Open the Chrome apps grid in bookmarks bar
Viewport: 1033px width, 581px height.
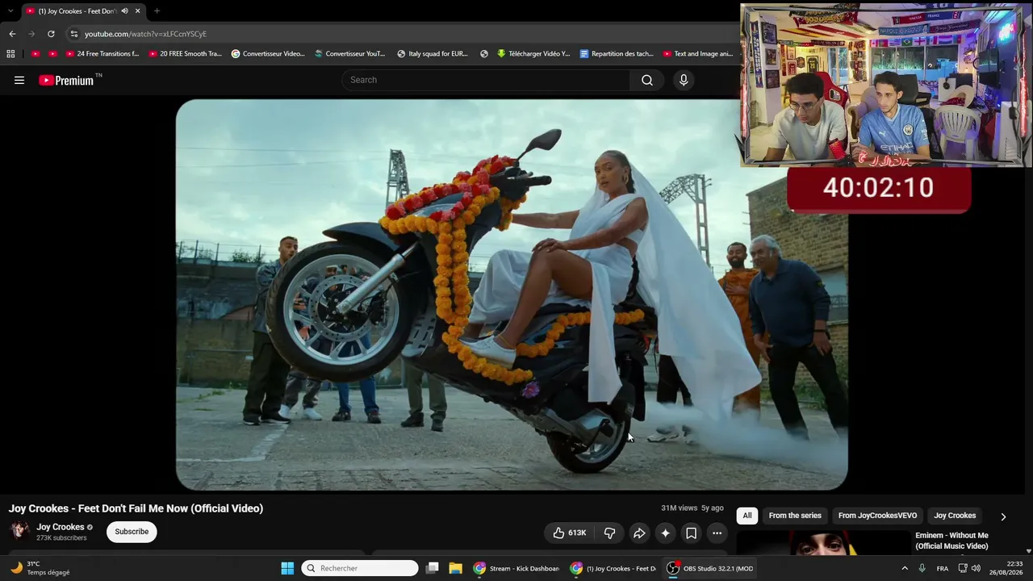(x=10, y=54)
